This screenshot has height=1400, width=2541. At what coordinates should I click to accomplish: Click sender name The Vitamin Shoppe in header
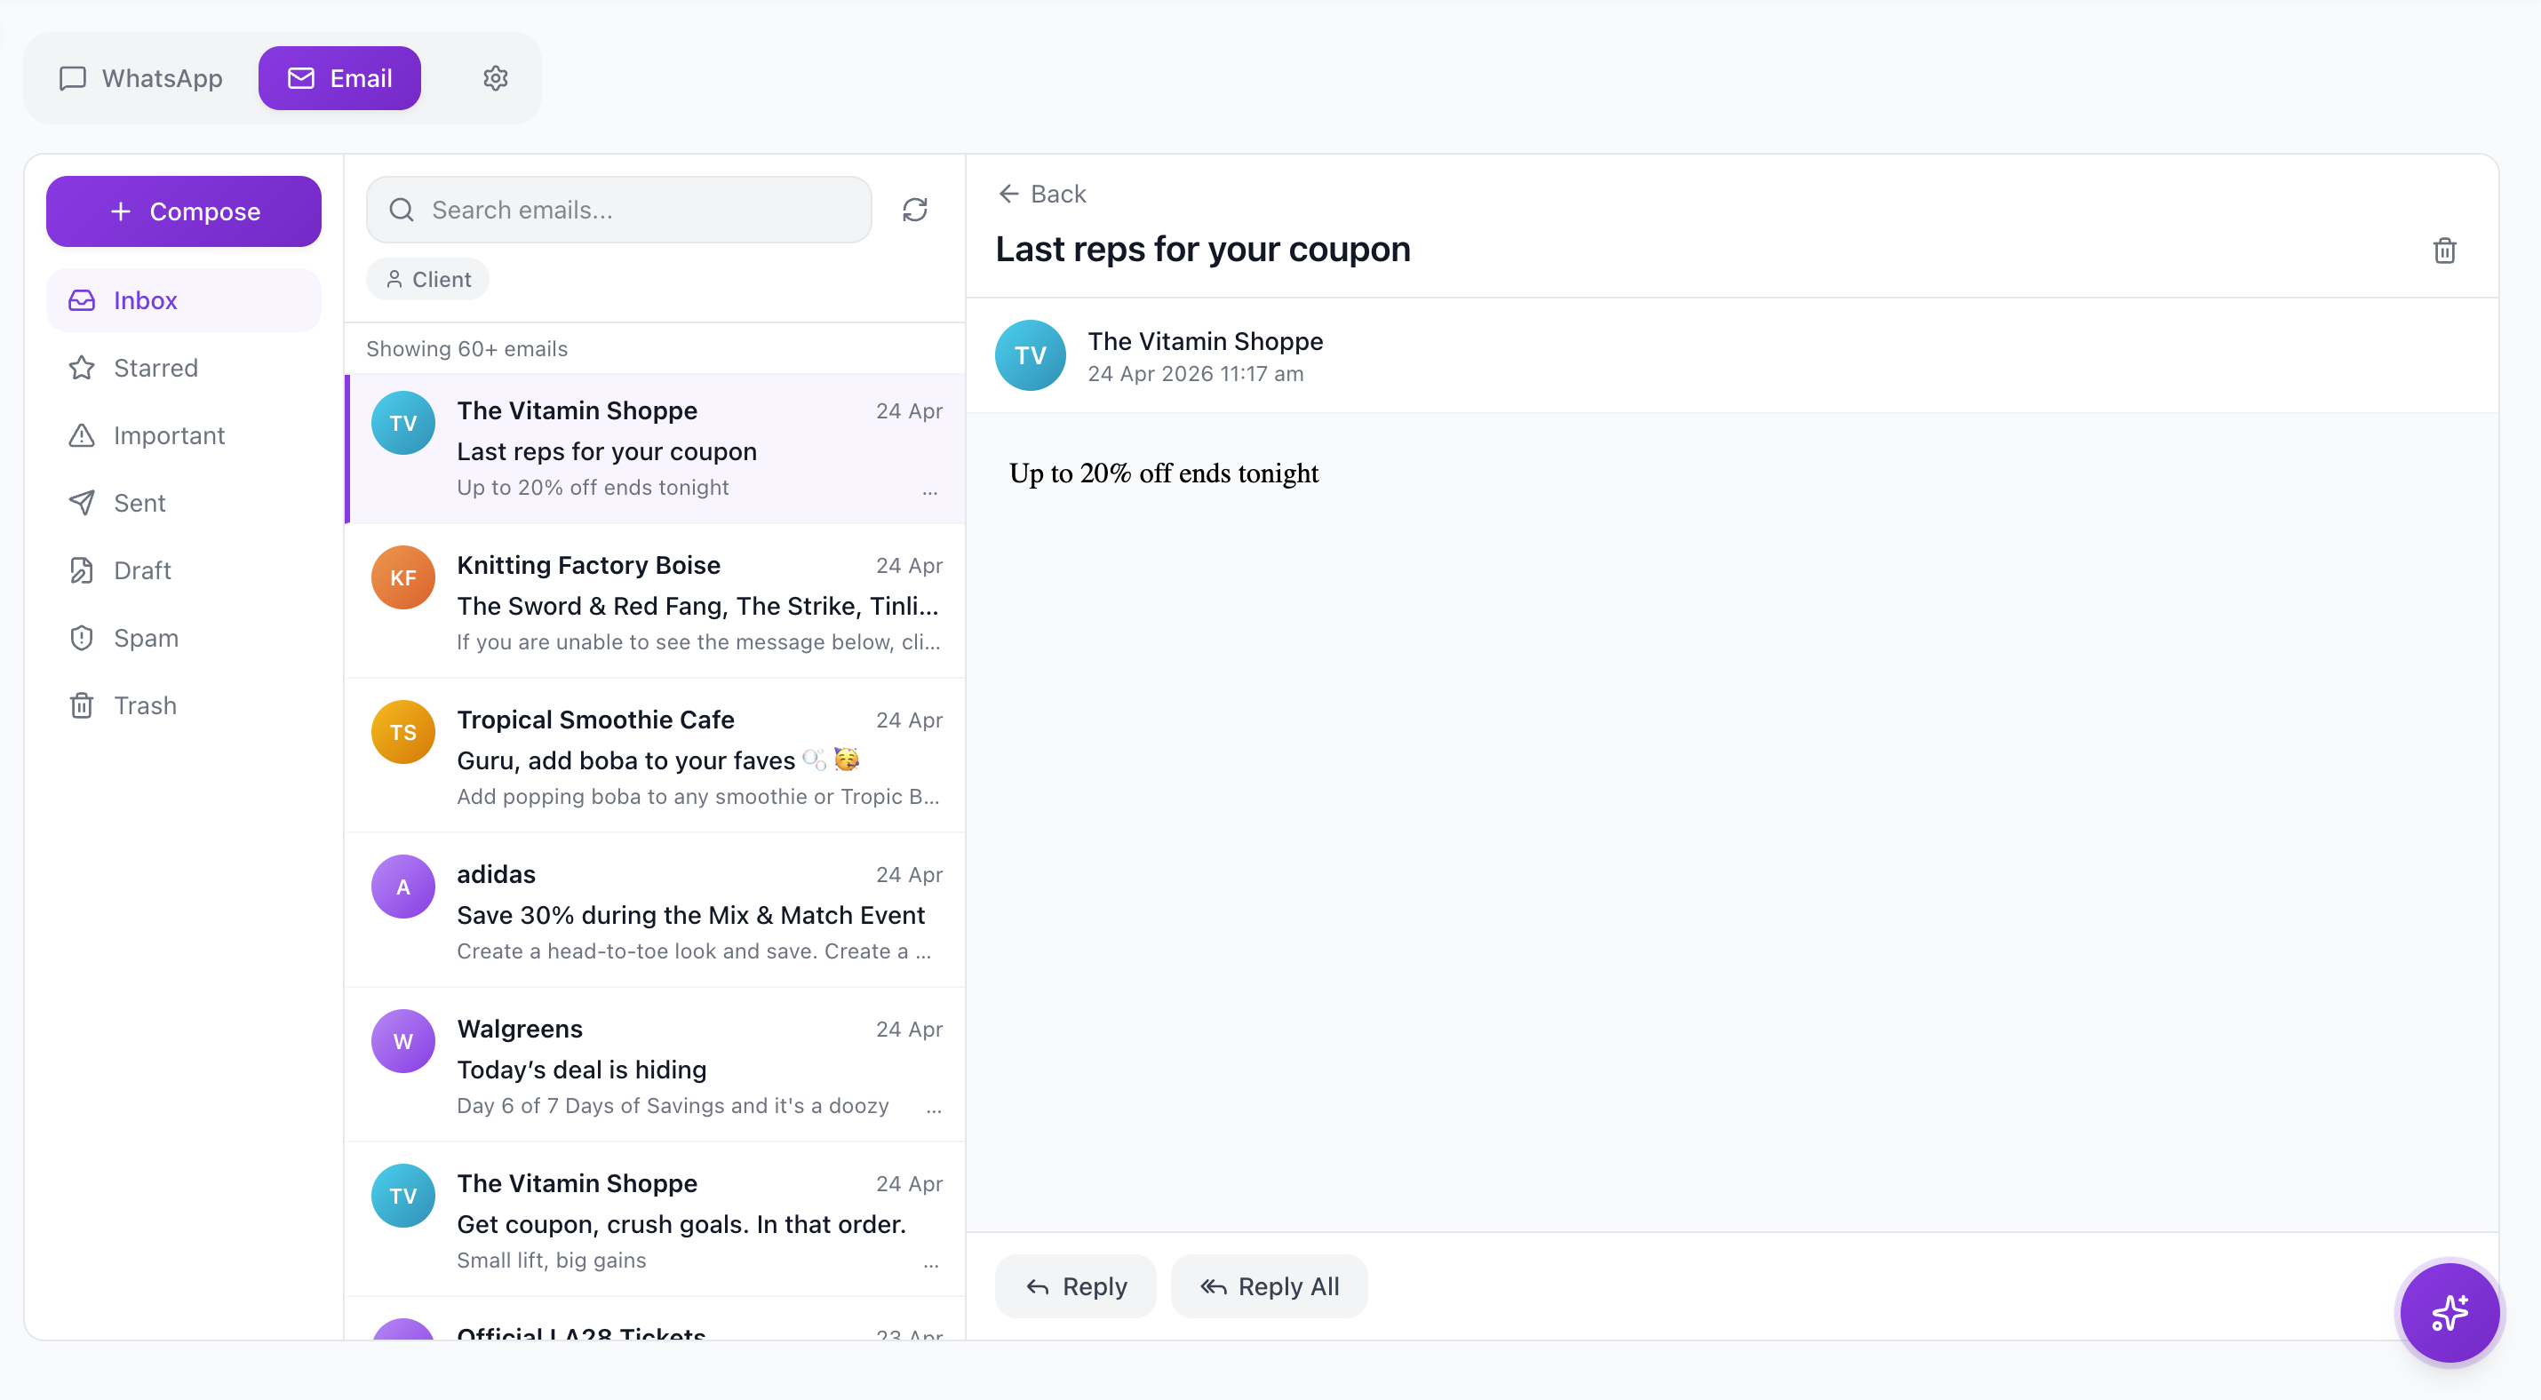pos(1205,341)
